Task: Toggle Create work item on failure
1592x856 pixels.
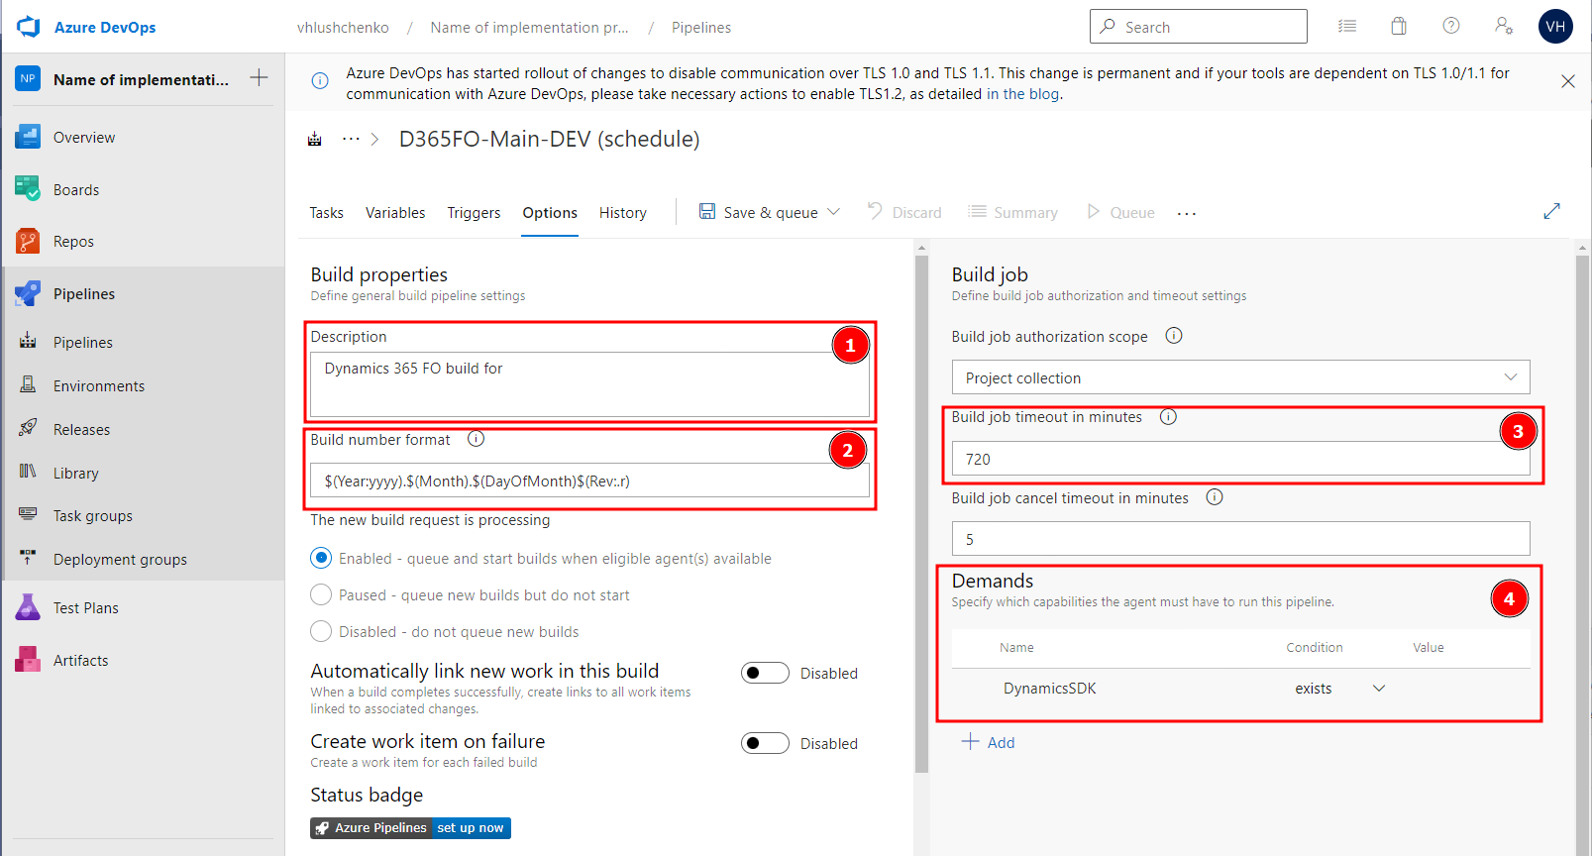Action: click(x=765, y=743)
